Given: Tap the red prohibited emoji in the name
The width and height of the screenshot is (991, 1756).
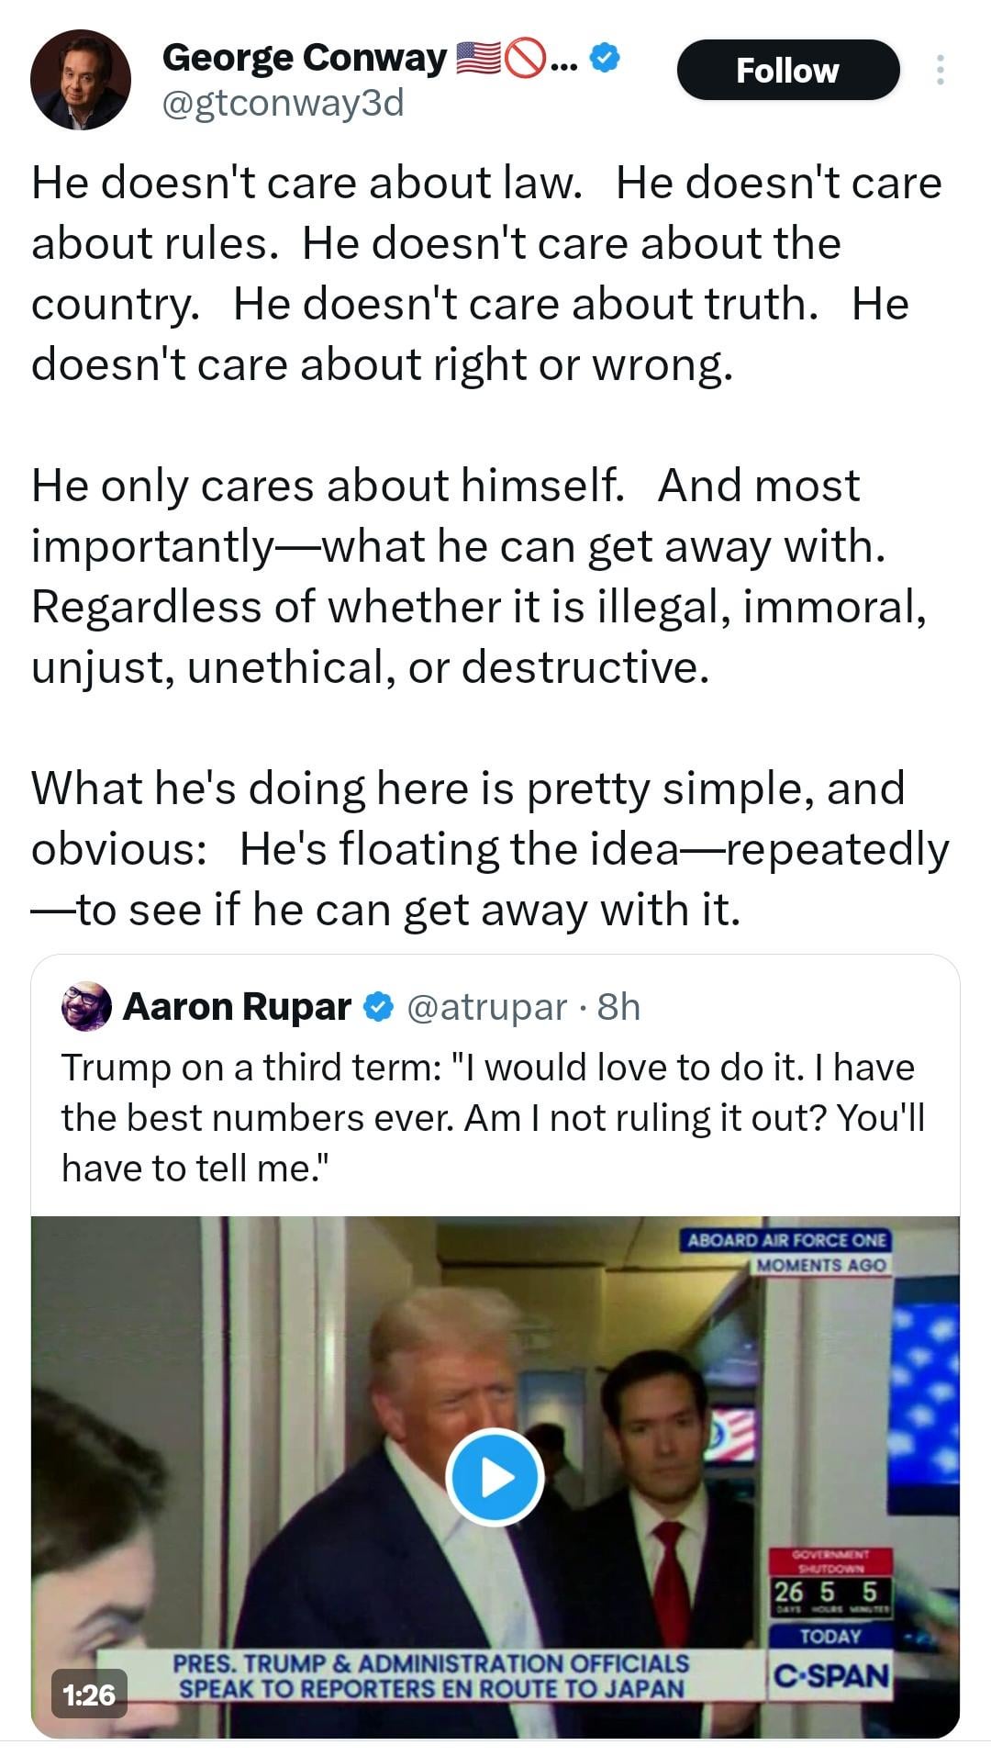Looking at the screenshot, I should coord(526,59).
